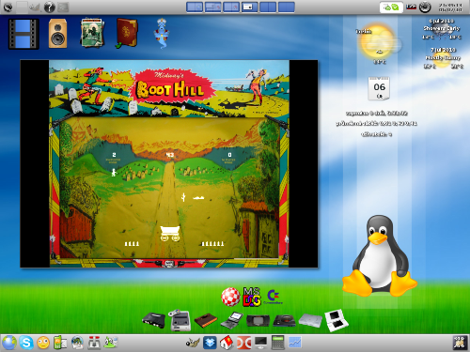Switch to the last virtual desktop in the pager
Viewport: 470px width, 352px height.
point(287,7)
